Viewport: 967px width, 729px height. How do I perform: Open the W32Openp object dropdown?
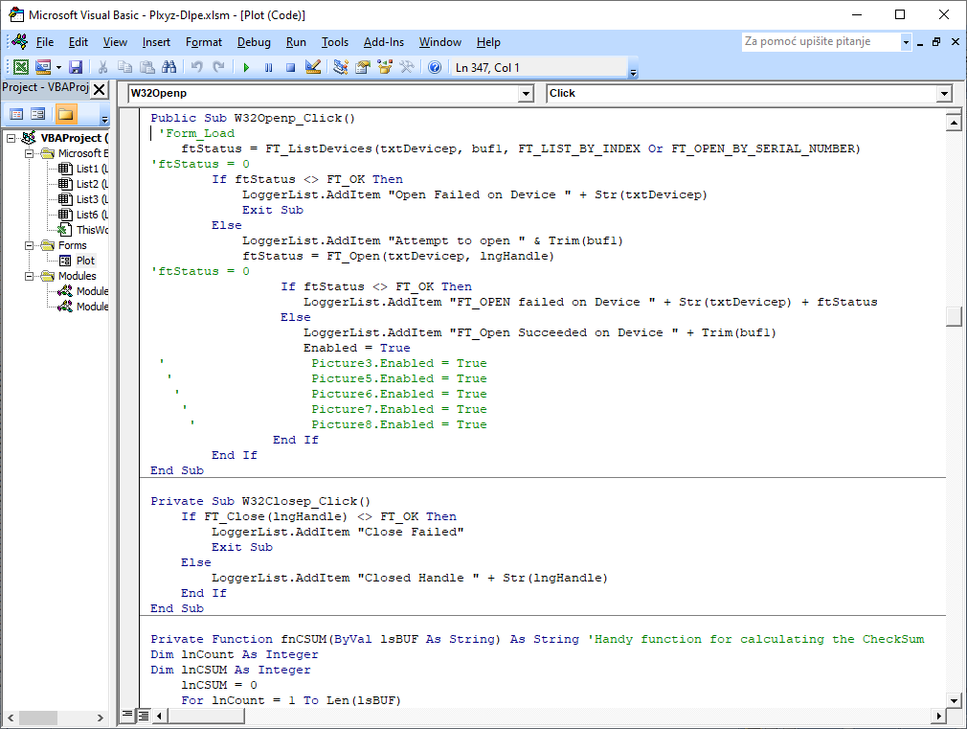coord(525,93)
